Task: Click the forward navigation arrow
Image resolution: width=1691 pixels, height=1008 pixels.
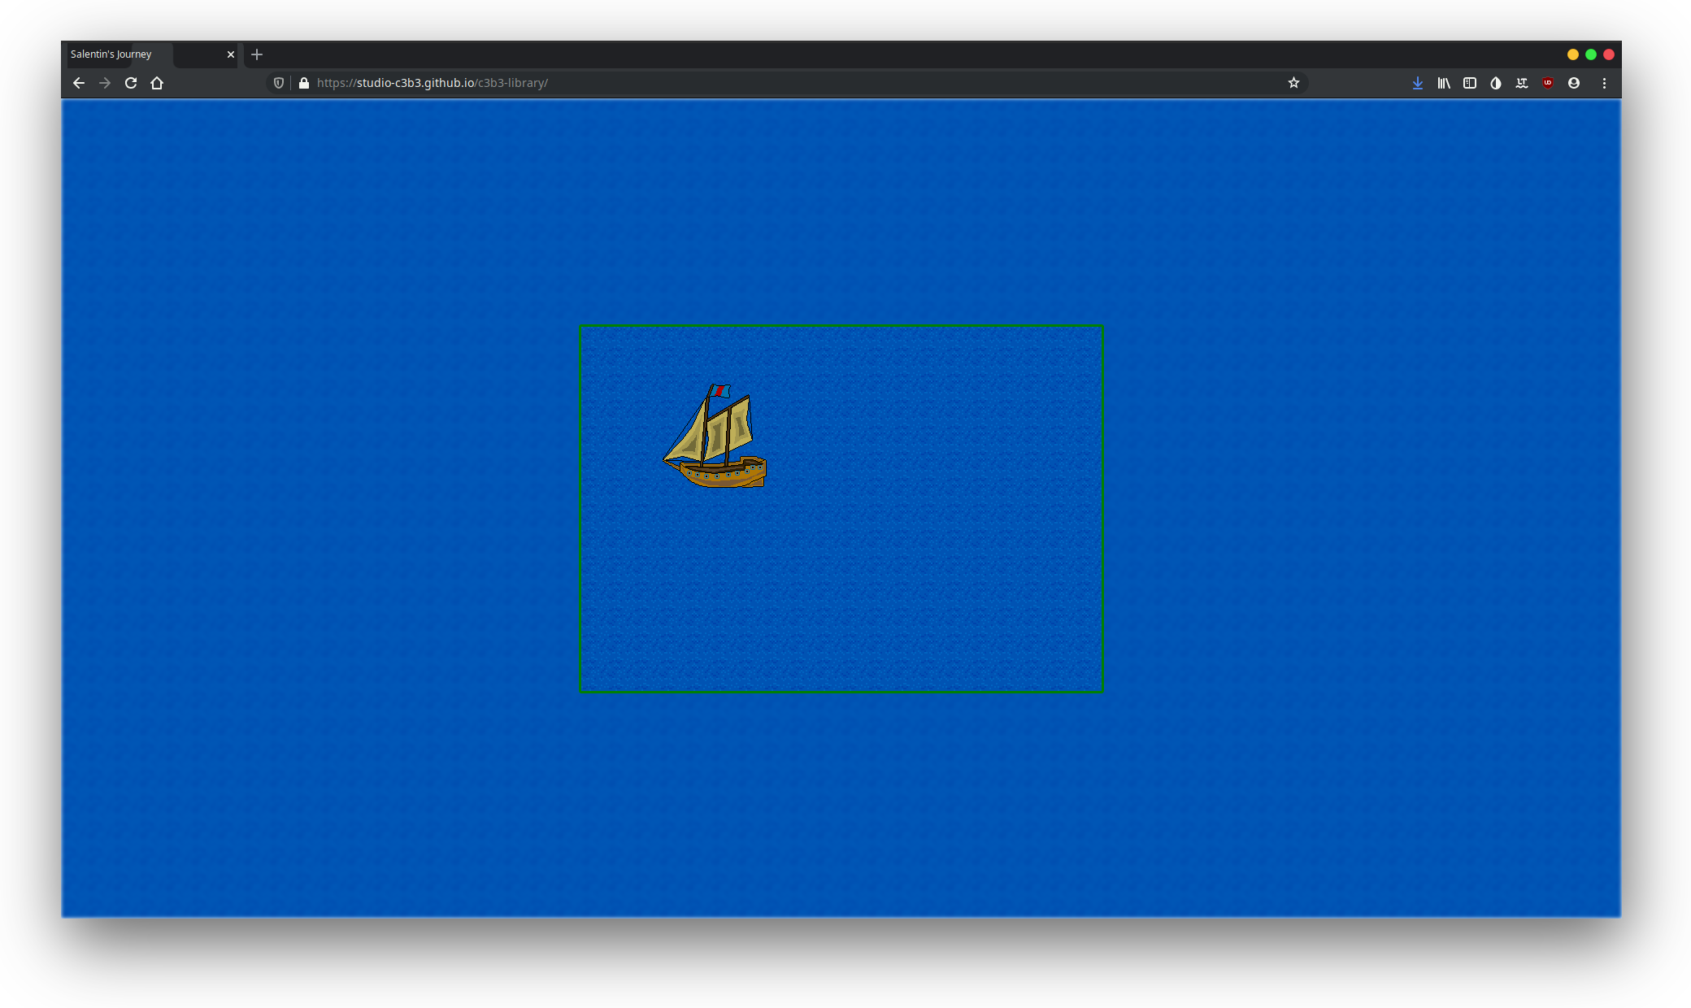Action: [105, 83]
